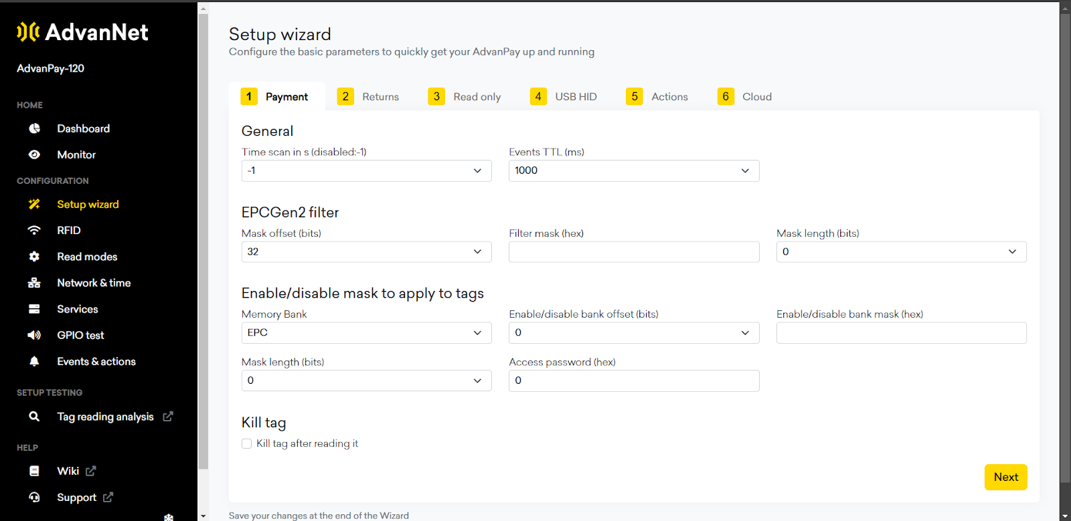
Task: Open the Support link in sidebar
Action: (x=76, y=498)
